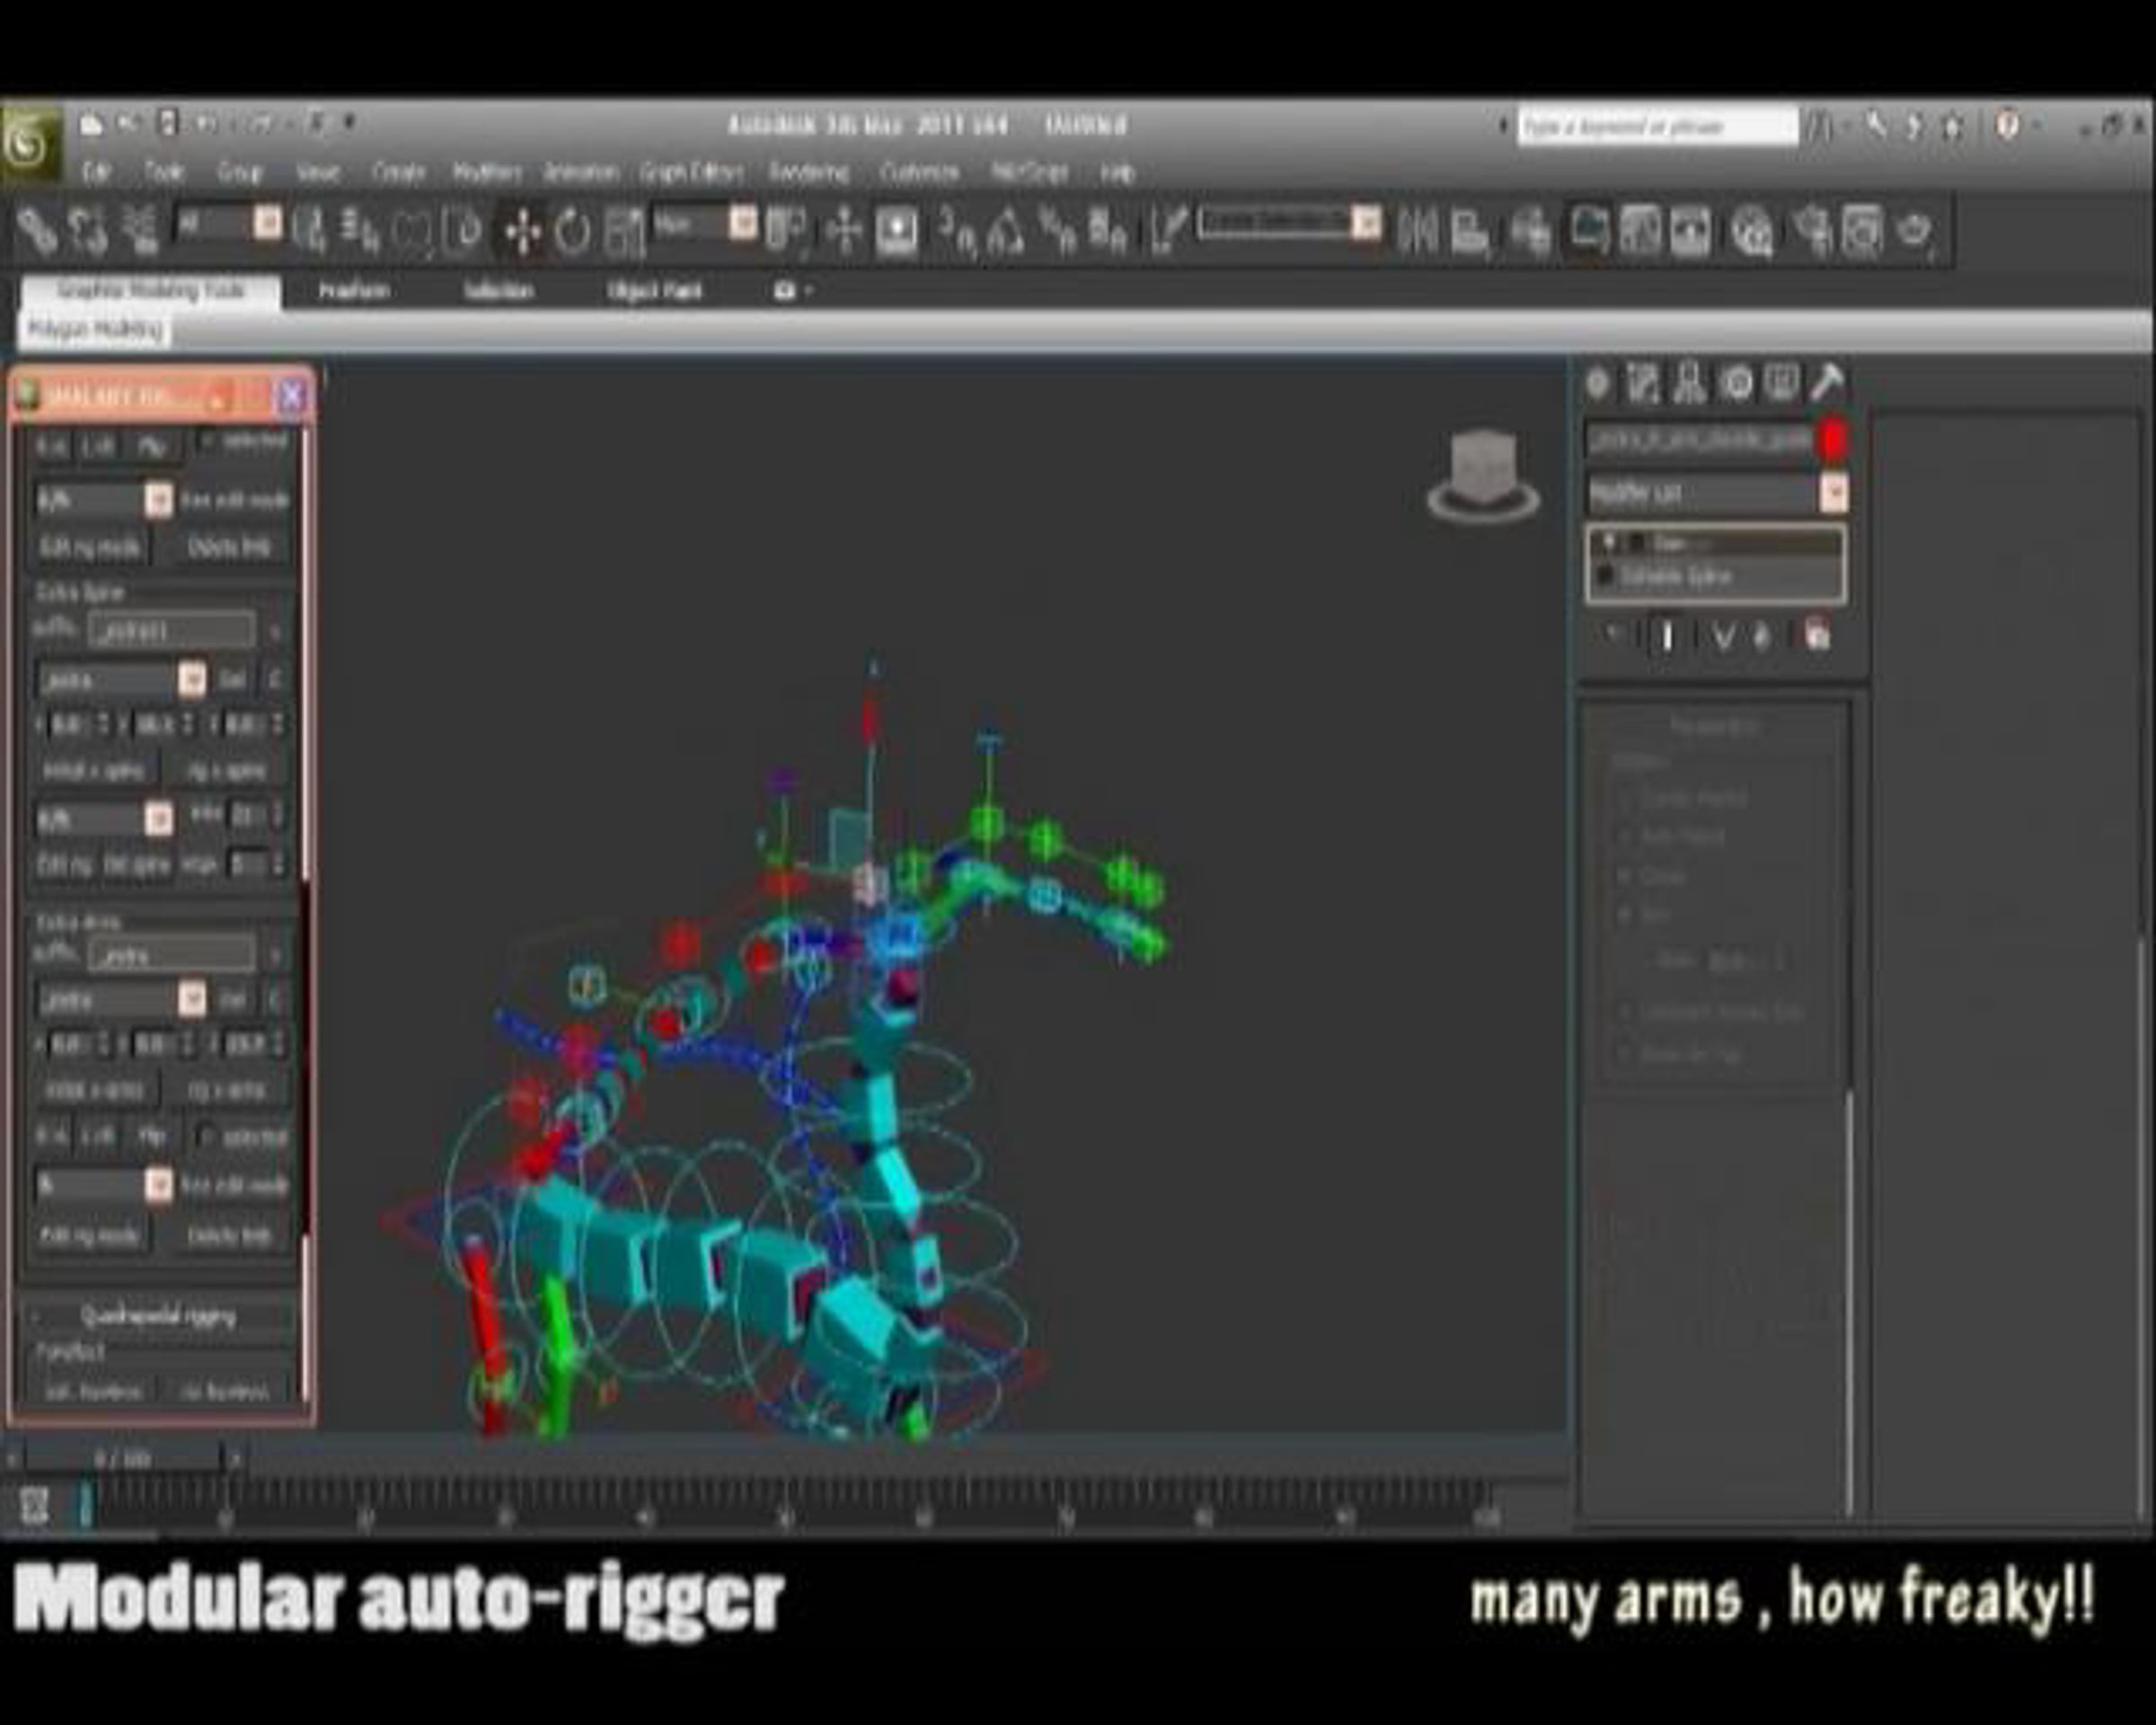Click the Mirror tool in main toolbar
2156x1725 pixels.
[1416, 232]
